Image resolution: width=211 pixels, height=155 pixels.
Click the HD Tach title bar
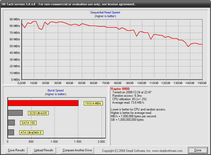105,4
